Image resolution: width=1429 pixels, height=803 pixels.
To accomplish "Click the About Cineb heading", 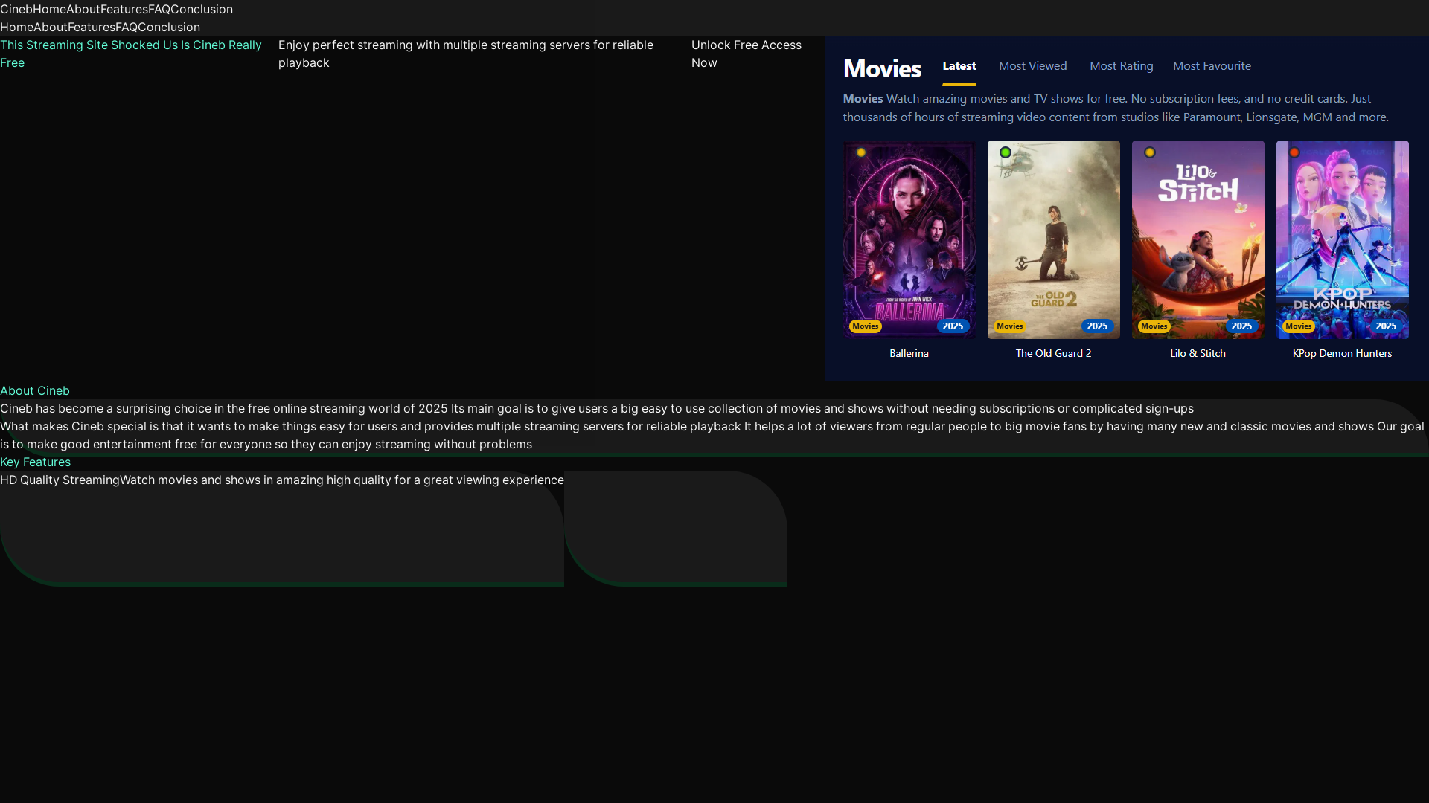I will pos(35,390).
